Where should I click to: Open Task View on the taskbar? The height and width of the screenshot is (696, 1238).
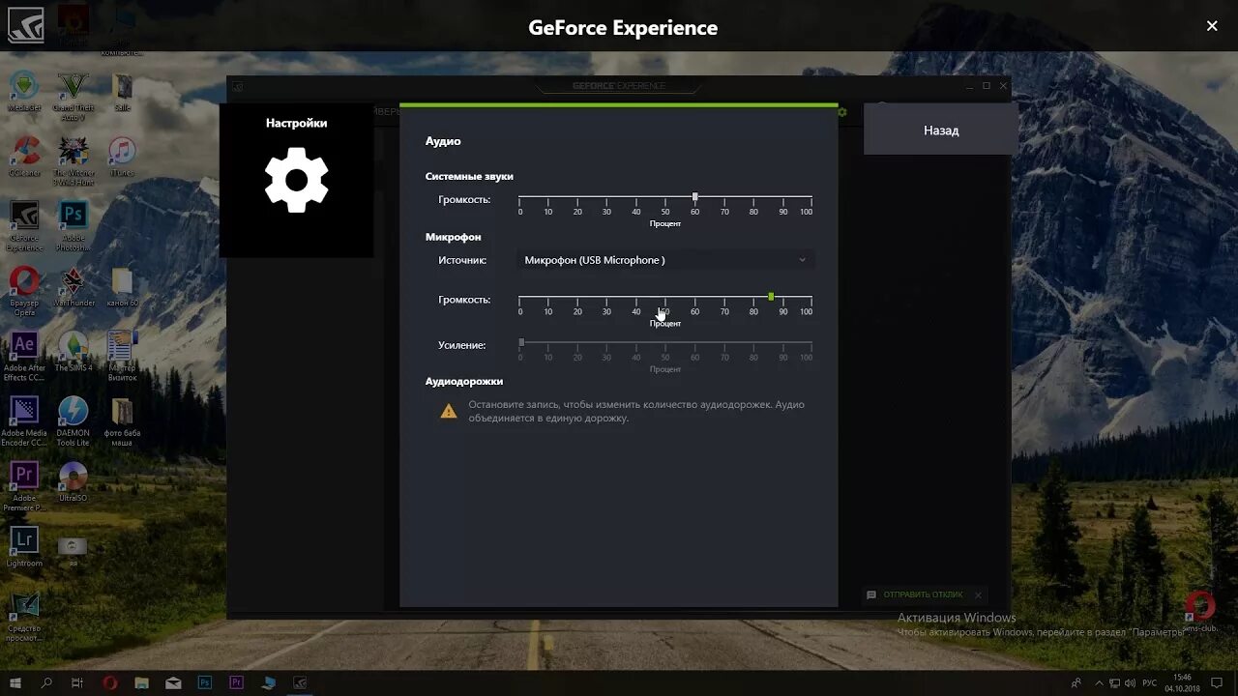tap(77, 682)
